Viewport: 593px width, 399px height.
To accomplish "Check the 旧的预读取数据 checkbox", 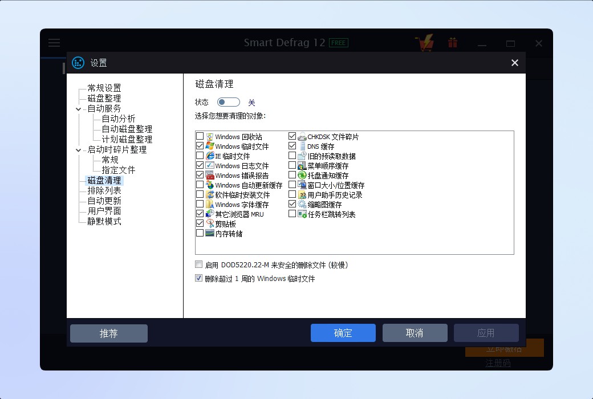I will coord(292,156).
